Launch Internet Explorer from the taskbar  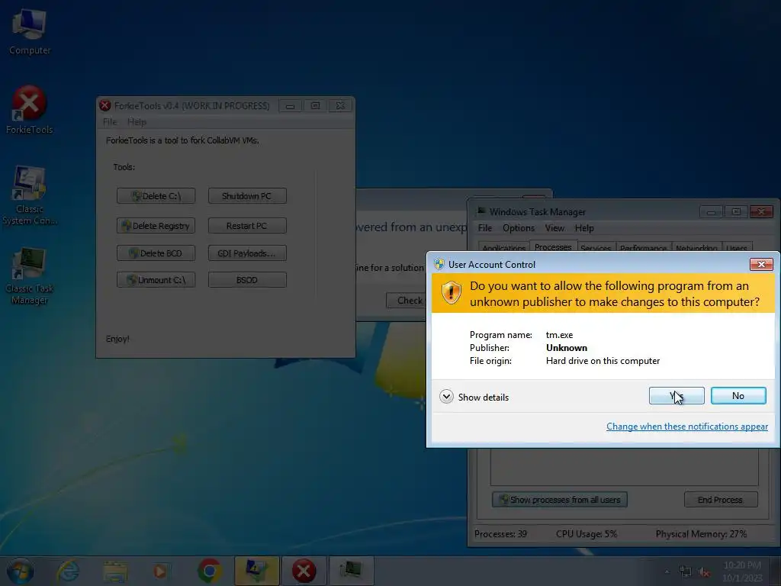click(x=68, y=571)
